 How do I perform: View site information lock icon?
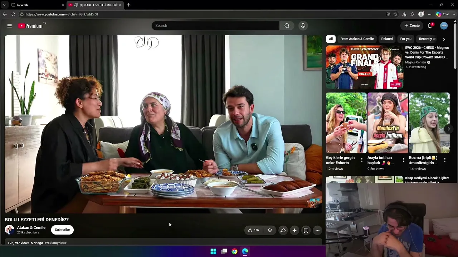coord(22,14)
